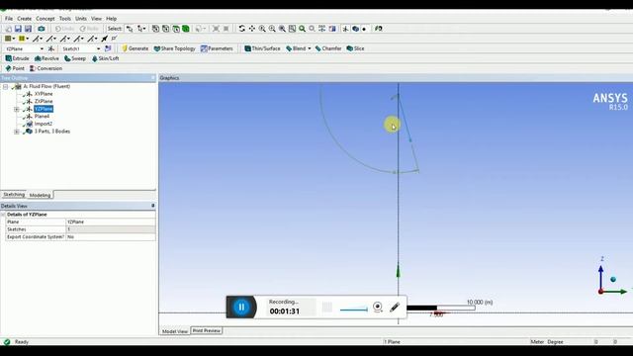
Task: Toggle the face selection filter
Action: (176, 29)
